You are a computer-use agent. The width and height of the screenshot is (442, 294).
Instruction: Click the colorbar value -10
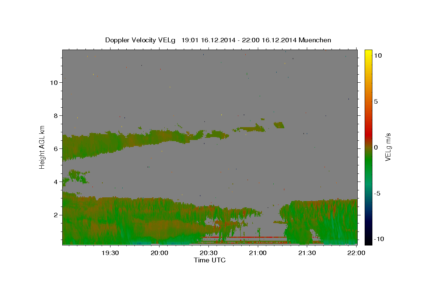pos(379,239)
